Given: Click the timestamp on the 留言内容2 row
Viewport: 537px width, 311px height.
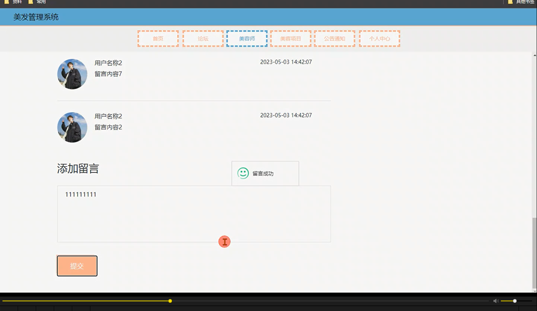Looking at the screenshot, I should (x=286, y=115).
